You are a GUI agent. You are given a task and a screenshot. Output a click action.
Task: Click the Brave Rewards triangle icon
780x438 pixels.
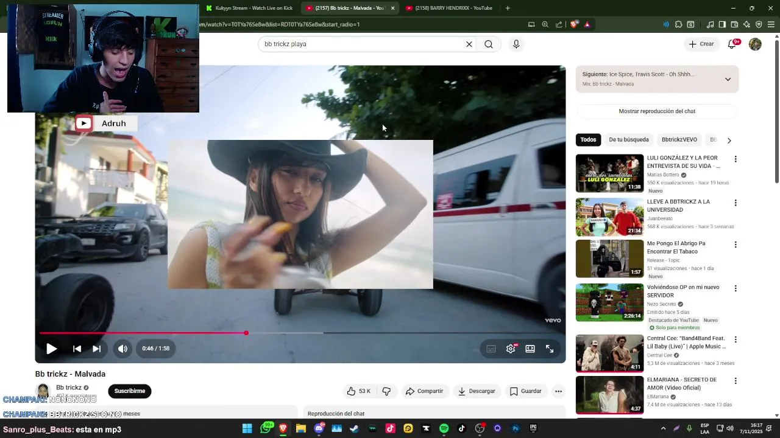tap(587, 24)
